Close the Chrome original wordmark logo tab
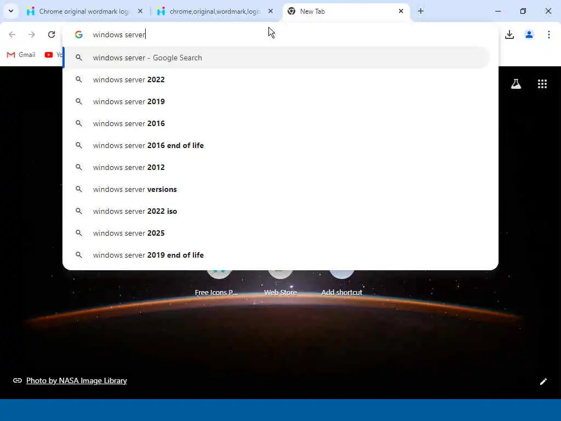This screenshot has height=421, width=561. click(x=140, y=12)
